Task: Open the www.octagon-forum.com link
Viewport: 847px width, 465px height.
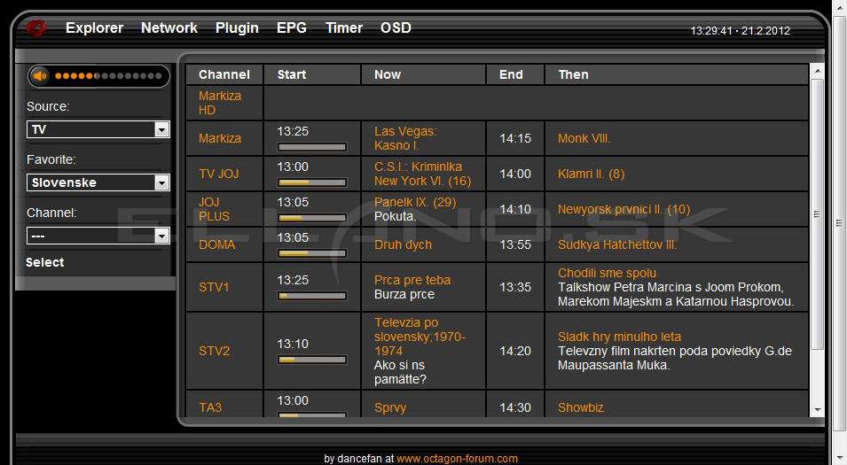Action: [x=457, y=459]
